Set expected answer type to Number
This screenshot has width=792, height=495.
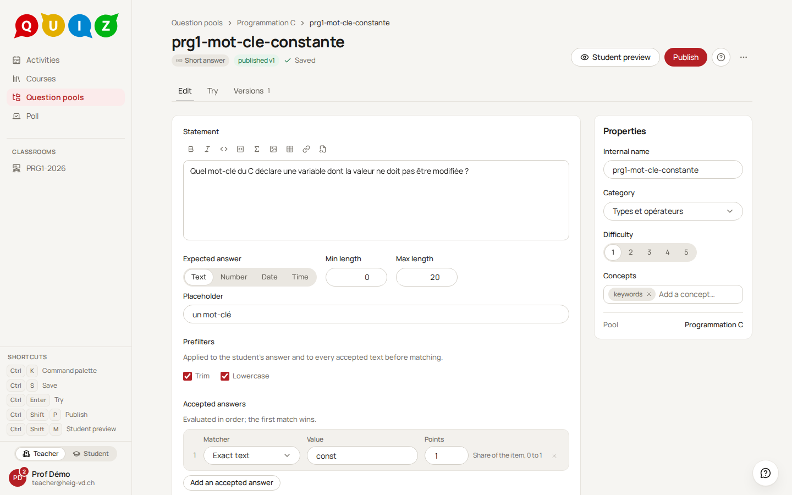(x=234, y=277)
